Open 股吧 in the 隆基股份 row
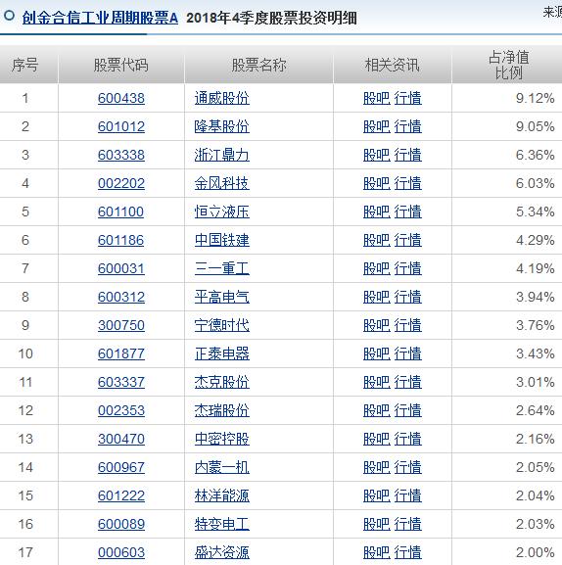Image resolution: width=562 pixels, height=565 pixels. (377, 126)
